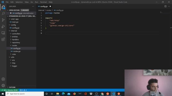Open Ubuntu app from taskbar
Image resolution: width=172 pixels, height=96 pixels.
tap(107, 94)
